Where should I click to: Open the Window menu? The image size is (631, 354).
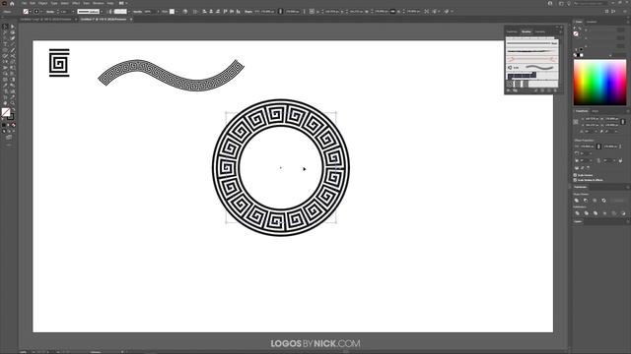tap(99, 3)
